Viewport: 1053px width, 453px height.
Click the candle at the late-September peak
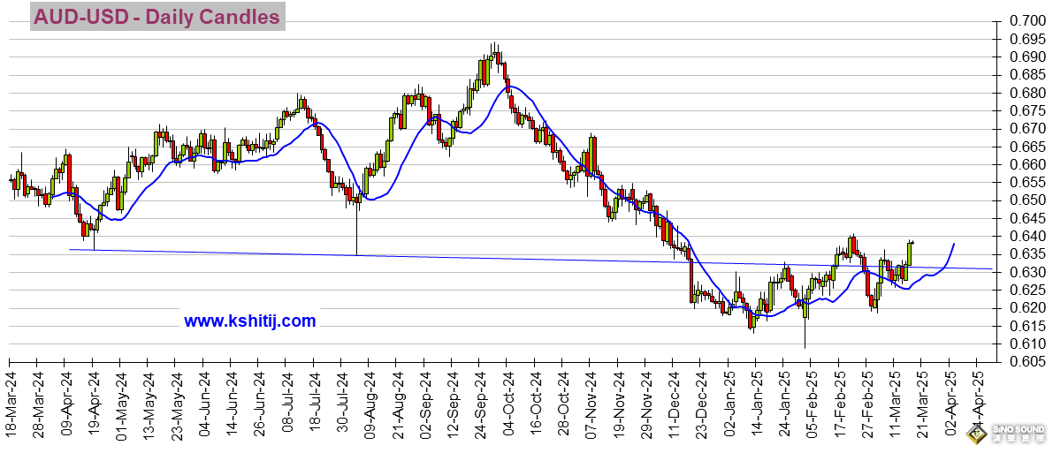point(495,55)
